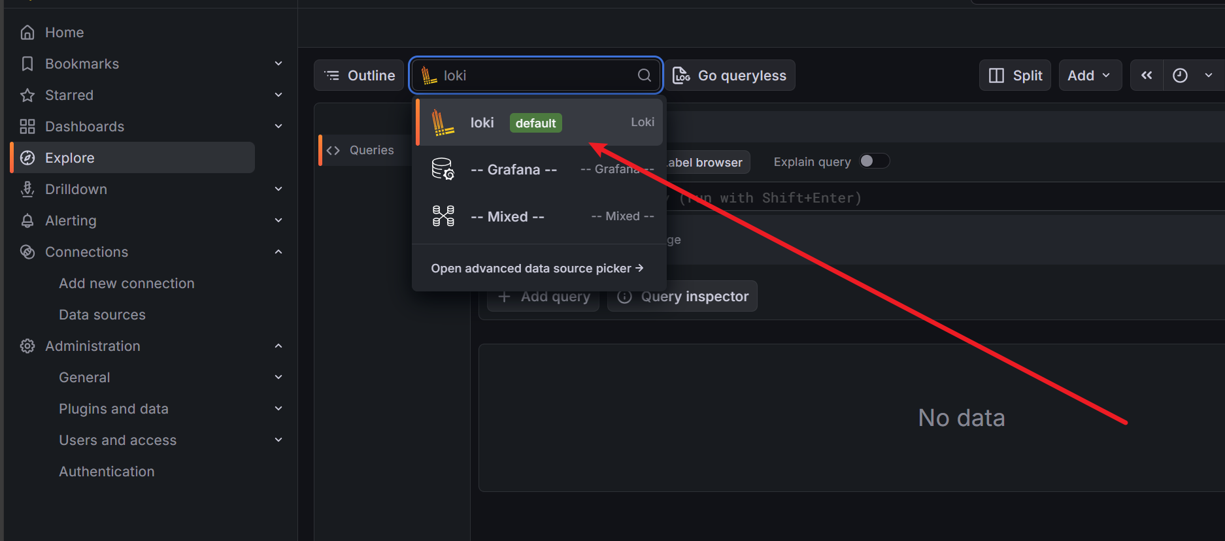Select the -- Mixed -- data source

[539, 216]
